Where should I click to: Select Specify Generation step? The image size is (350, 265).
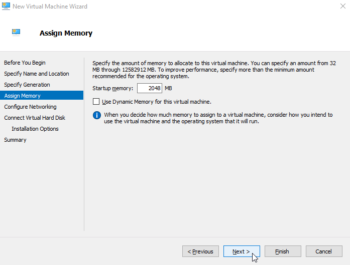27,85
